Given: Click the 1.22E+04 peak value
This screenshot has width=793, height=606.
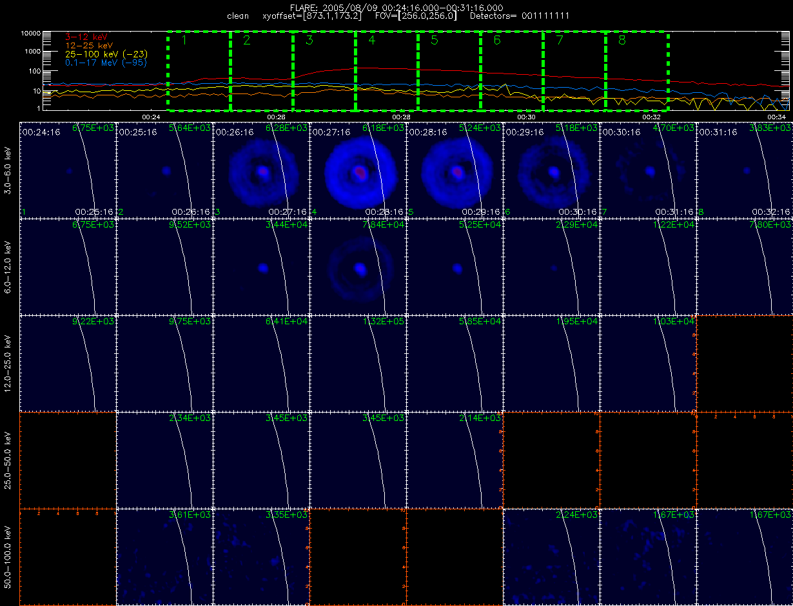Looking at the screenshot, I should click(673, 225).
